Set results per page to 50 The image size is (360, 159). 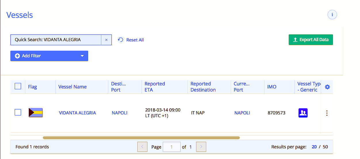pyautogui.click(x=325, y=147)
